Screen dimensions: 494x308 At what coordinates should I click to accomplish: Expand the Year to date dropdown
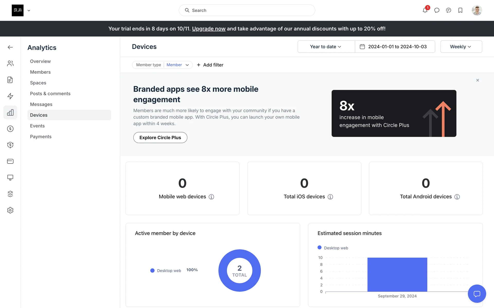pyautogui.click(x=326, y=47)
